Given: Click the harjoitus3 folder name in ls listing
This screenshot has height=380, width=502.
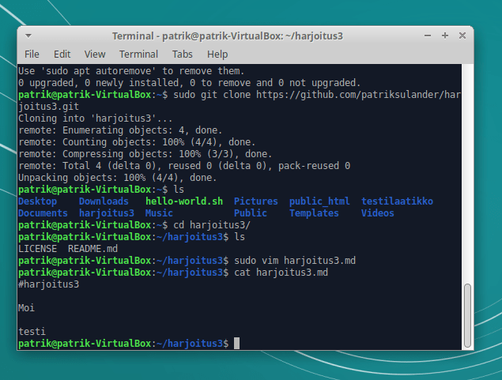Looking at the screenshot, I should 107,213.
